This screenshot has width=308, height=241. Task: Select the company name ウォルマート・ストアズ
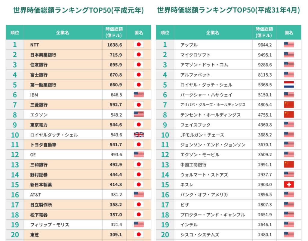coord(204,175)
